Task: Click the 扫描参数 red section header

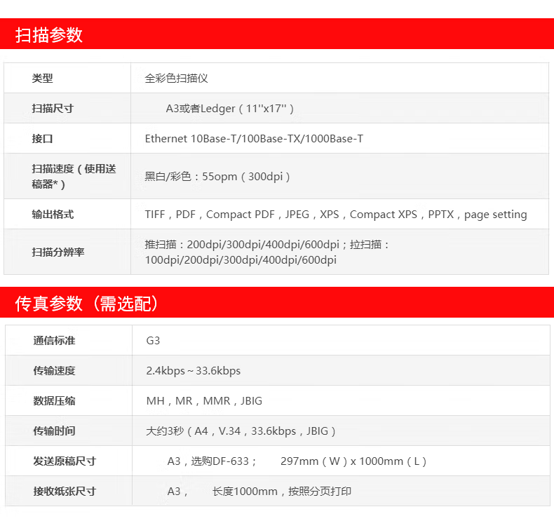Action: (x=49, y=34)
